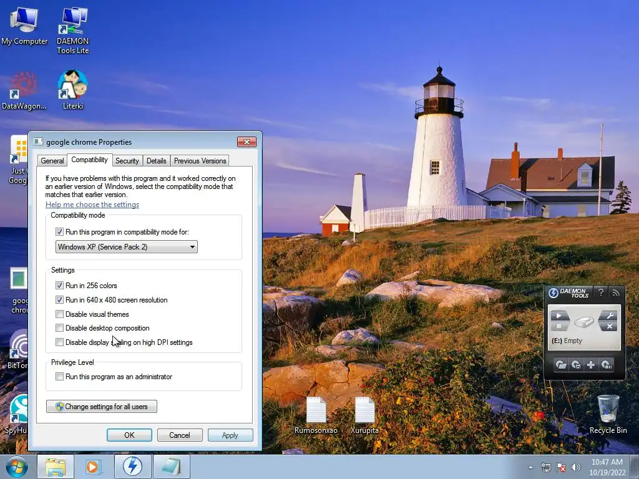The height and width of the screenshot is (479, 639).
Task: Open the wrench settings icon in DAEMON Tools gadget
Action: tap(609, 316)
